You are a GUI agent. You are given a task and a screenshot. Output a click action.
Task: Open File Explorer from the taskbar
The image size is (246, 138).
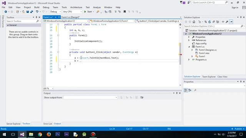click(x=31, y=135)
